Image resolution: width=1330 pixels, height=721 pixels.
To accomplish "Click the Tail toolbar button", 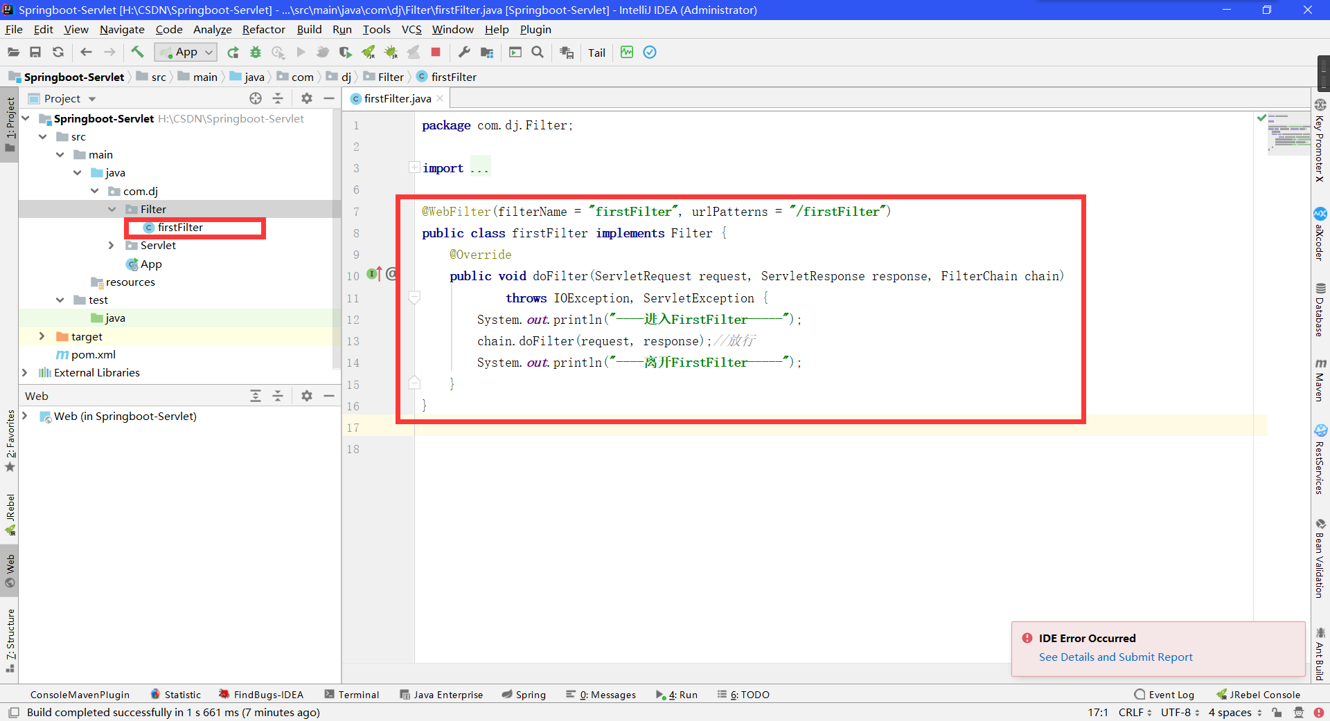I will tap(596, 53).
